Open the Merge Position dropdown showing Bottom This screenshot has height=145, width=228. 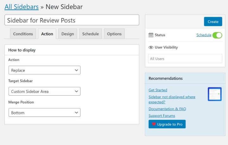coord(44,112)
